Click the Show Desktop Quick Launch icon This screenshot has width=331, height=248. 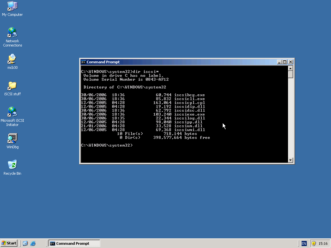pyautogui.click(x=25, y=243)
